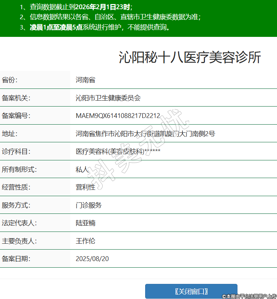277x299 pixels.
Task: Click the 关闭窗口 button
Action: pyautogui.click(x=191, y=291)
